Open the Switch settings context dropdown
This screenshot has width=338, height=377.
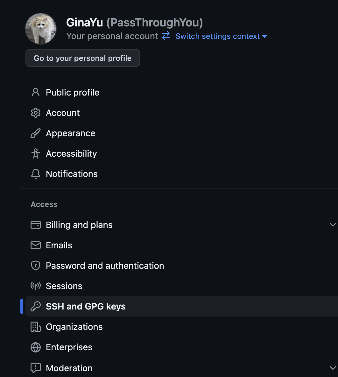tap(221, 36)
